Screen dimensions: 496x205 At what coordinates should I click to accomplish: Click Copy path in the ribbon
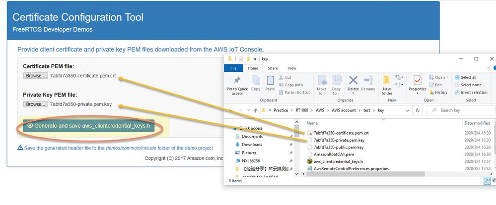point(291,85)
